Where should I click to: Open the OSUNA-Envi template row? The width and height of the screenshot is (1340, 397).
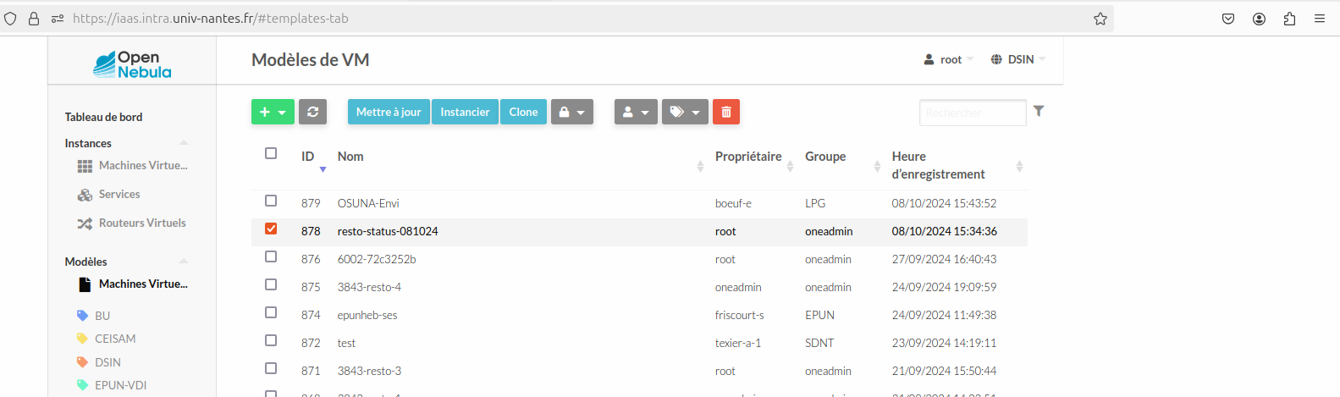639,203
